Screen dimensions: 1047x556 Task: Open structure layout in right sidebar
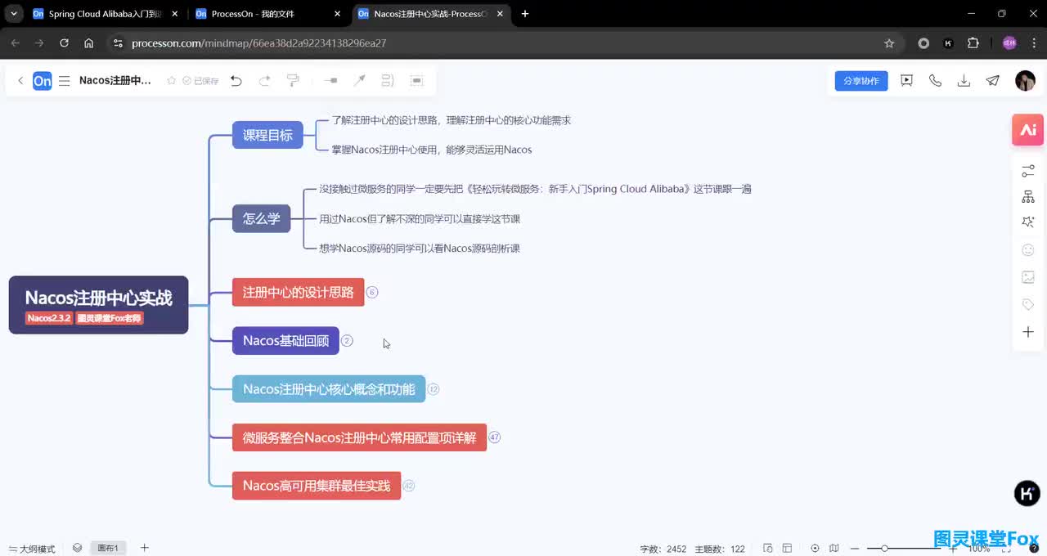pos(1028,197)
